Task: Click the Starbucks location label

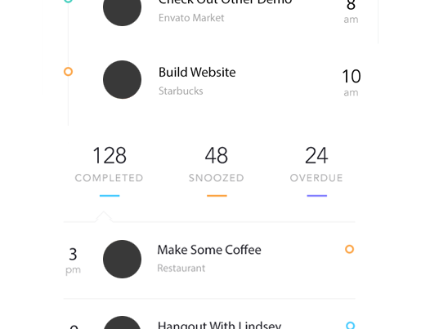Action: pyautogui.click(x=181, y=91)
